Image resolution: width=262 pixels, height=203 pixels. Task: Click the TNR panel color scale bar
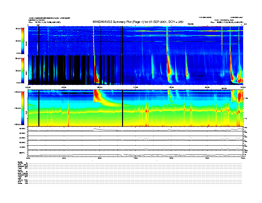[x=22, y=108]
